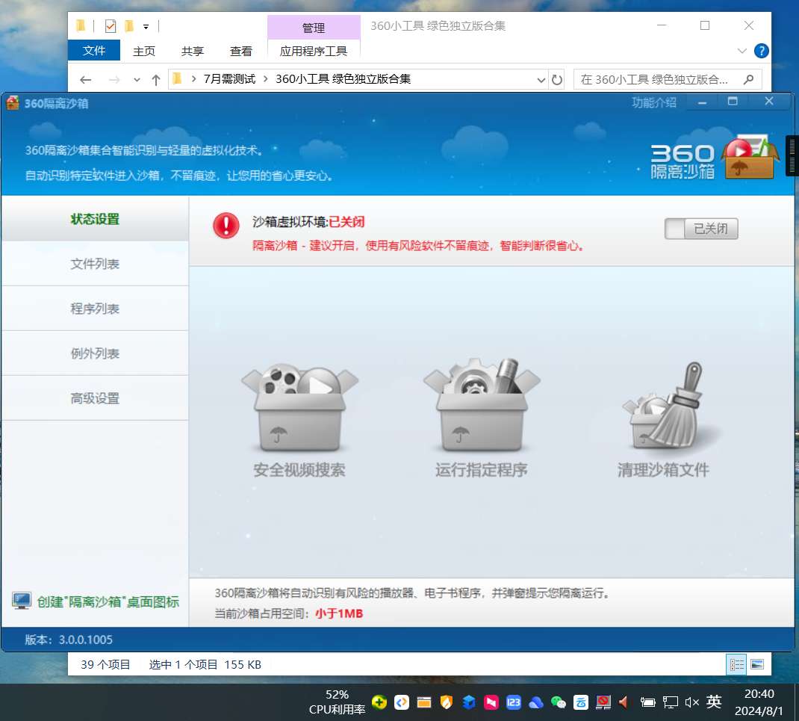Click the help question mark icon in Explorer
Viewport: 799px width, 721px height.
[761, 51]
